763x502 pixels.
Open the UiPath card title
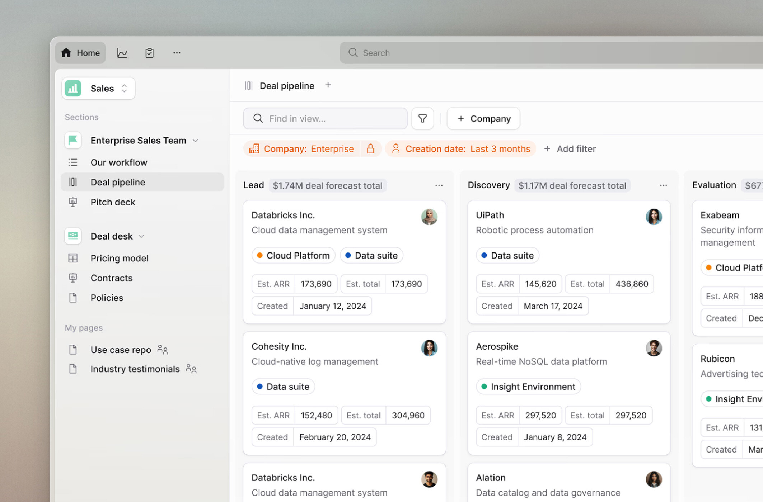[x=490, y=215]
